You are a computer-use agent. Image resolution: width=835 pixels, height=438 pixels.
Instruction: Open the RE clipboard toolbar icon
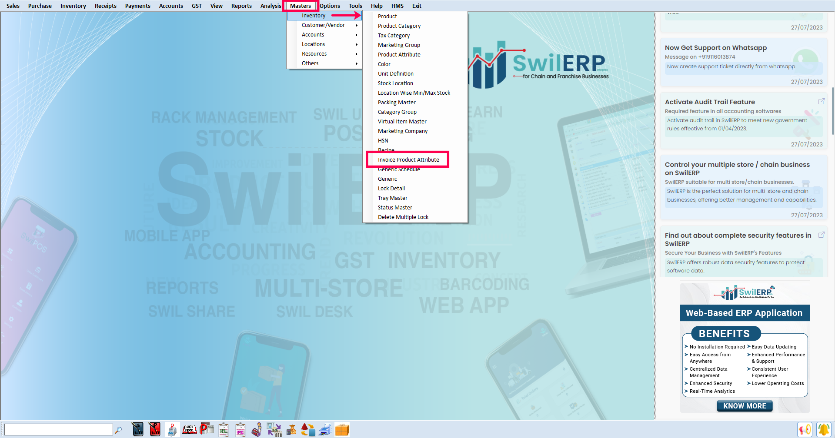[x=224, y=429]
